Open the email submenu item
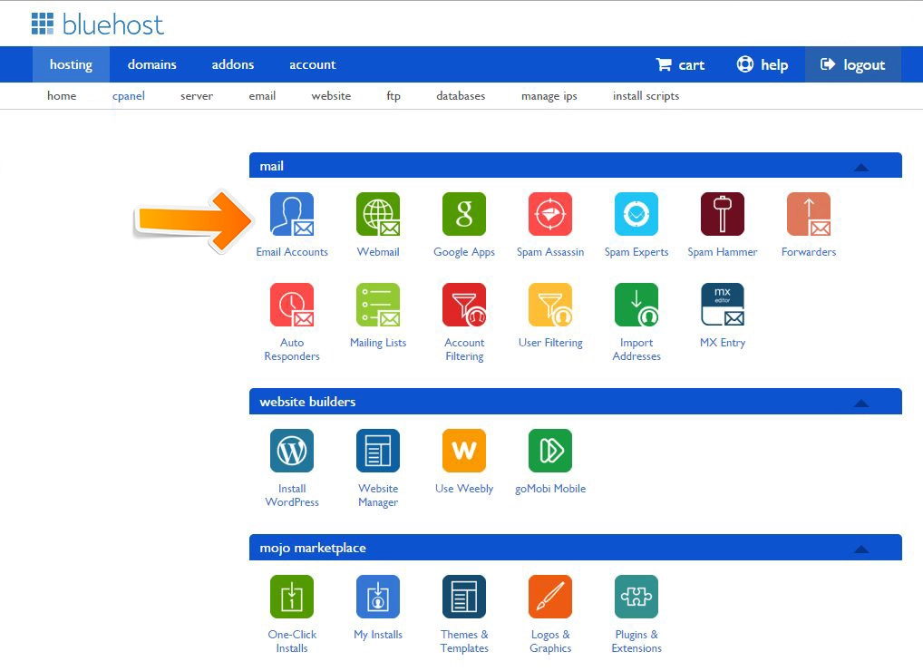The width and height of the screenshot is (923, 671). point(262,96)
